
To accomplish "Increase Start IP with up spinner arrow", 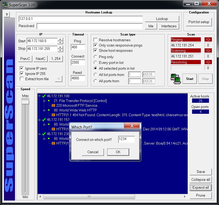I will pos(60,39).
